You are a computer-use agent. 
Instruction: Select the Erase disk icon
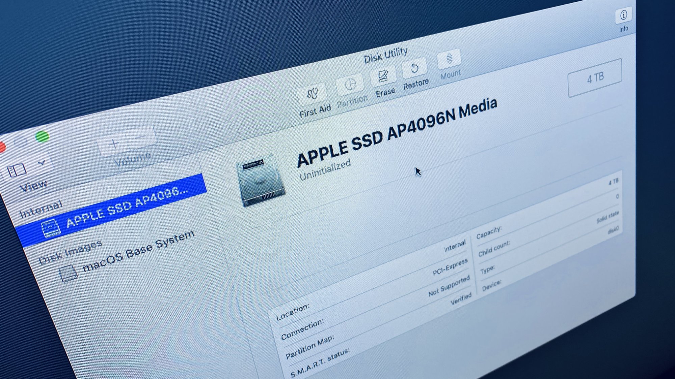(383, 76)
